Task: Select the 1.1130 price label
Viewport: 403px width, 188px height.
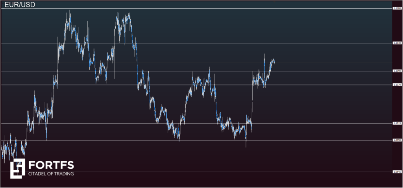Action: pos(397,43)
